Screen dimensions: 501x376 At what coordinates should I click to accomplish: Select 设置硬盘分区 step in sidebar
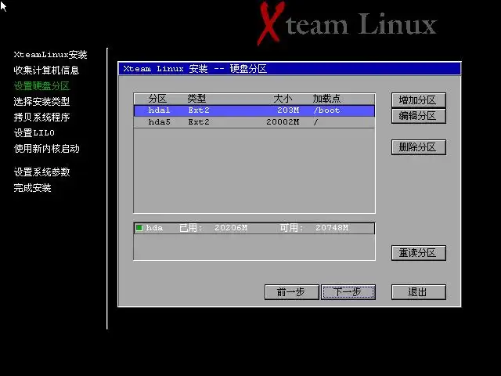click(x=41, y=86)
